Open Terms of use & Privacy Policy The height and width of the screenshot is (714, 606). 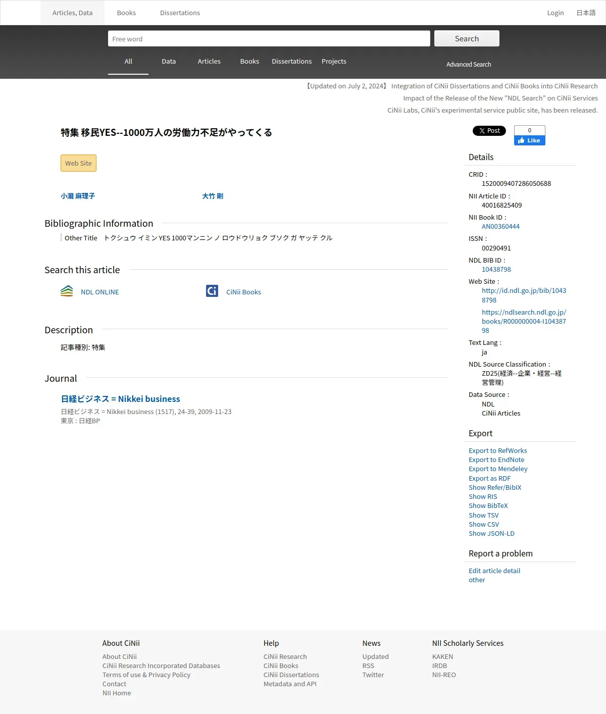pos(146,675)
